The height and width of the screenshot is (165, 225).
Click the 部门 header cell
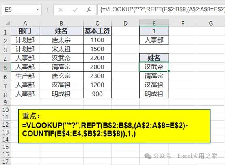click(25, 31)
